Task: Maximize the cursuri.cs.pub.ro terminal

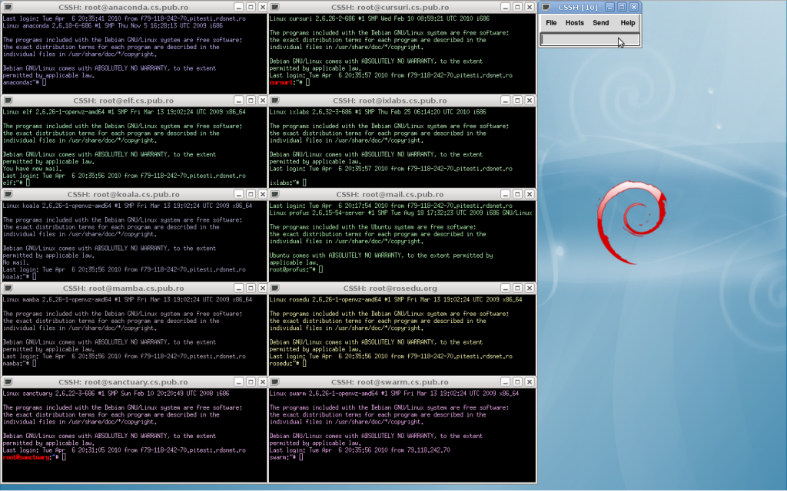Action: click(x=517, y=7)
